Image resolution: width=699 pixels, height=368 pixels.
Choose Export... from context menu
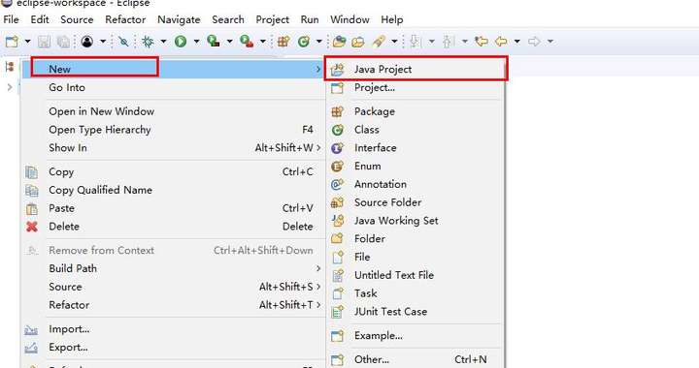pyautogui.click(x=173, y=347)
